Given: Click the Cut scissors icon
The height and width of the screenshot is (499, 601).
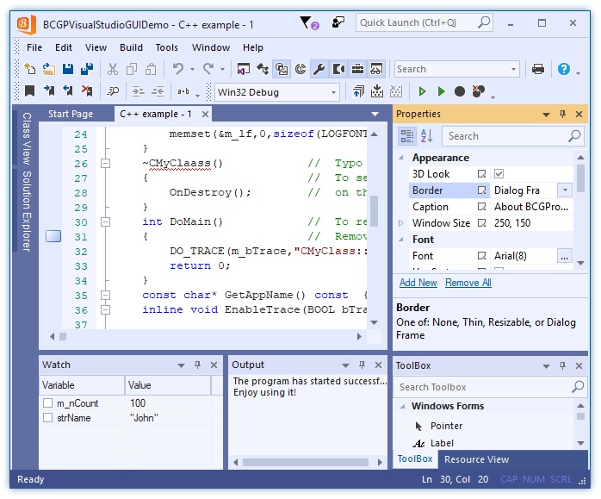Looking at the screenshot, I should (113, 70).
